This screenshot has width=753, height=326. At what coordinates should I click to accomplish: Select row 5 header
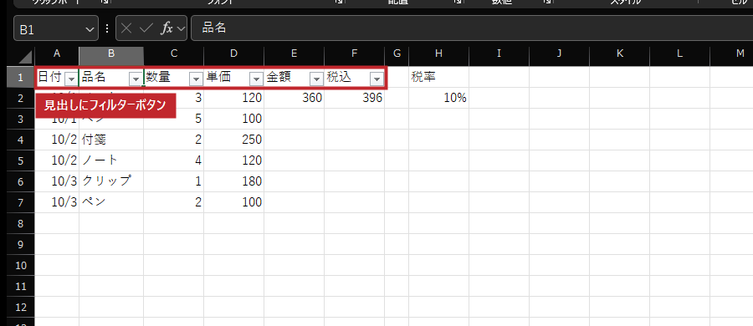point(20,160)
